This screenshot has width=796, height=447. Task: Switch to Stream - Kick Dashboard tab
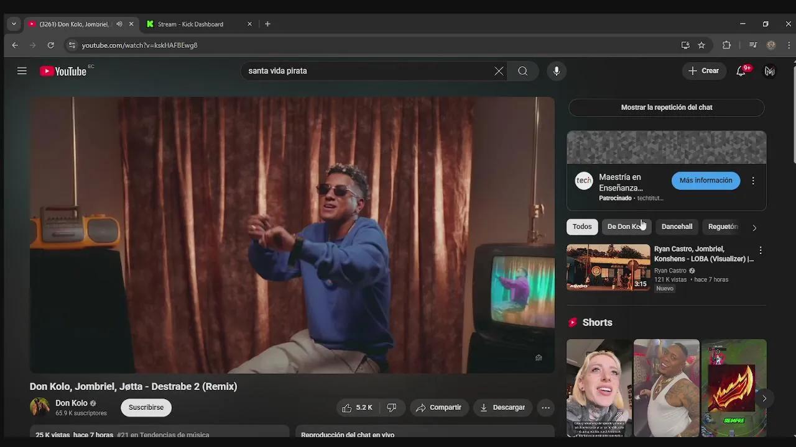pos(190,24)
